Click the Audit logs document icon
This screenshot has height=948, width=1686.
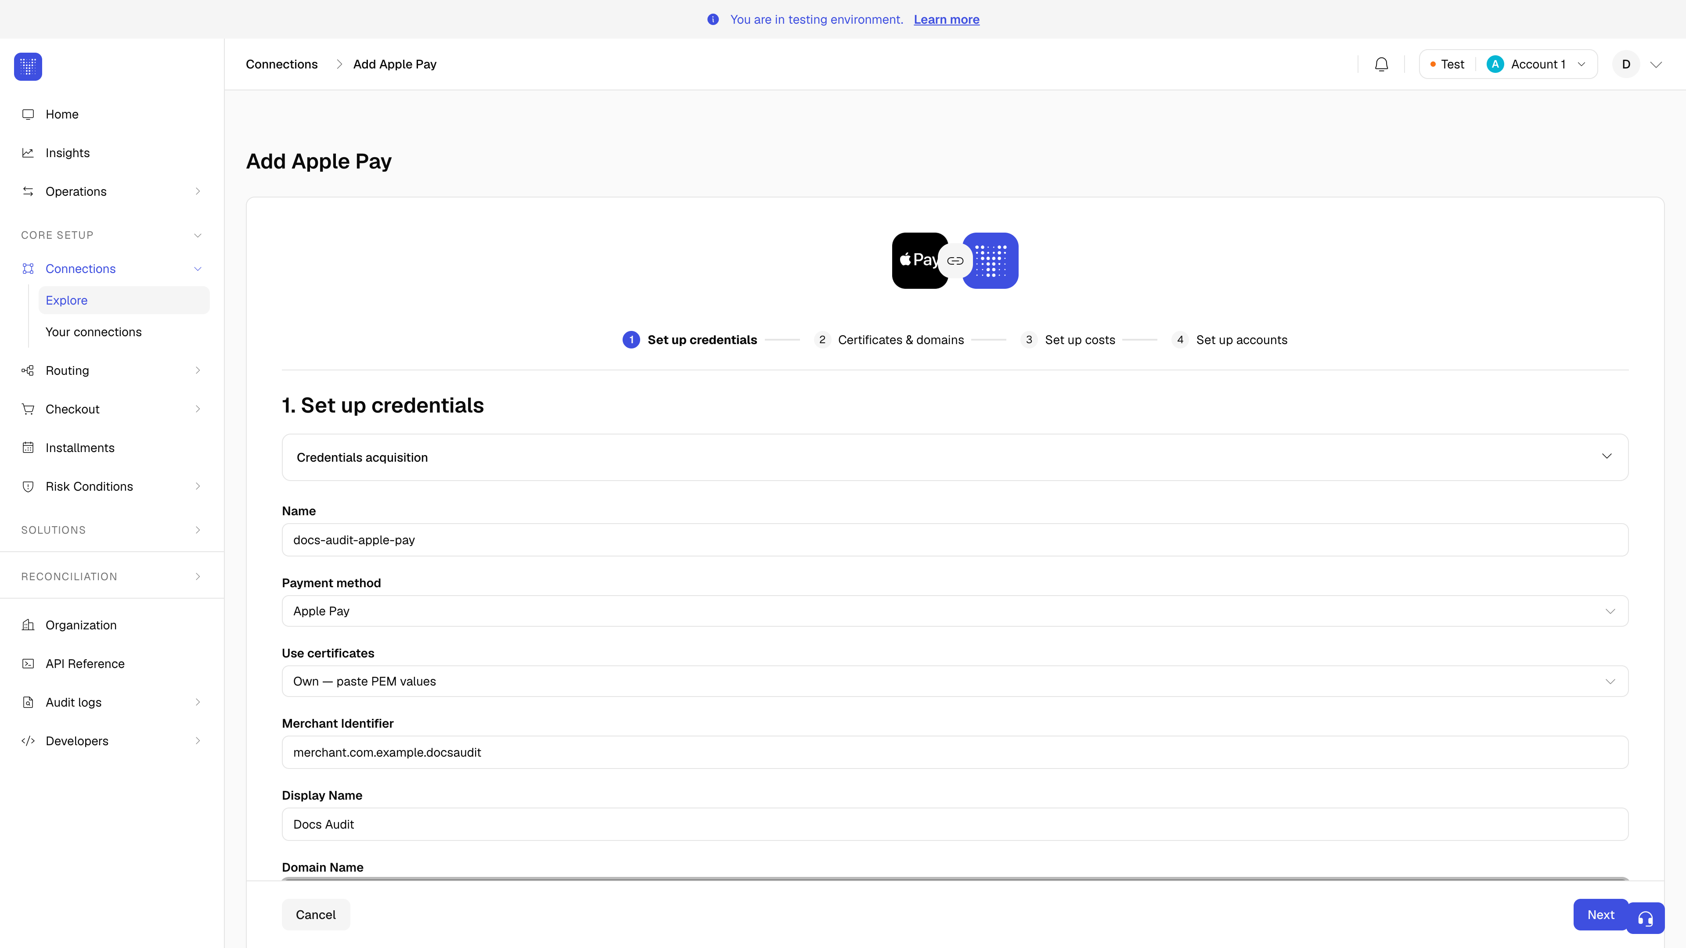click(x=28, y=702)
